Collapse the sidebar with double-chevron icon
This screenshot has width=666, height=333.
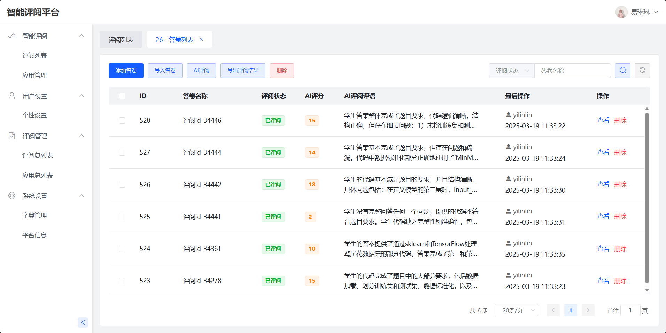pos(83,323)
